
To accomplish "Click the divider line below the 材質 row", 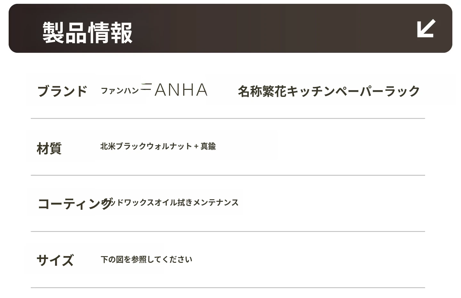I will pos(228,175).
